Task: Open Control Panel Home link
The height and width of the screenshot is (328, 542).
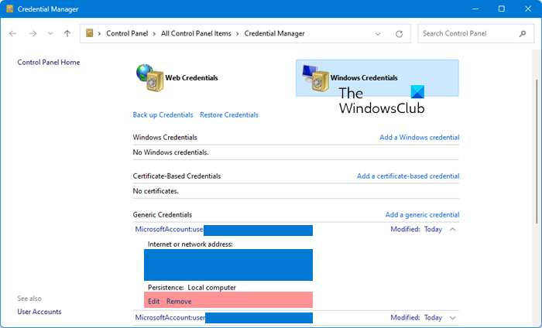Action: [x=48, y=62]
